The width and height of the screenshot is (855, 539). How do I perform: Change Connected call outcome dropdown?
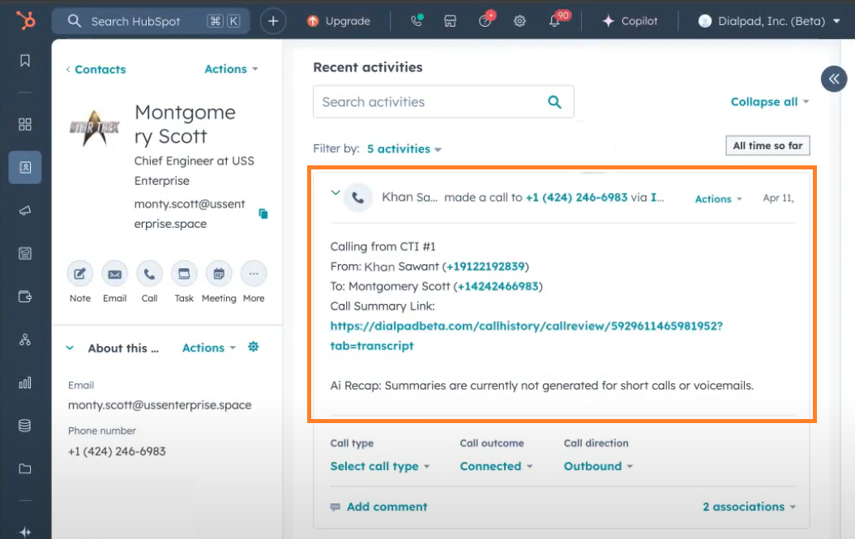(496, 466)
